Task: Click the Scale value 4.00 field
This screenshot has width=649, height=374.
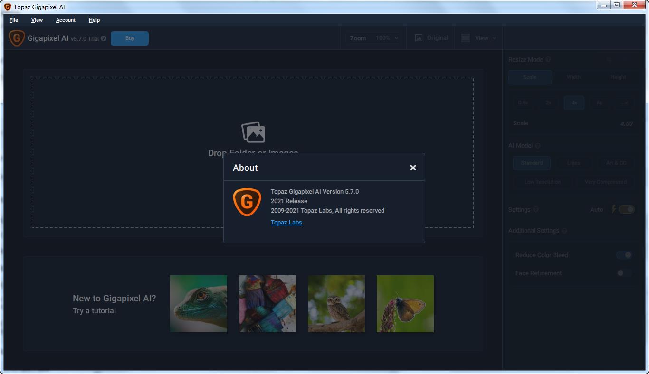Action: click(x=626, y=123)
